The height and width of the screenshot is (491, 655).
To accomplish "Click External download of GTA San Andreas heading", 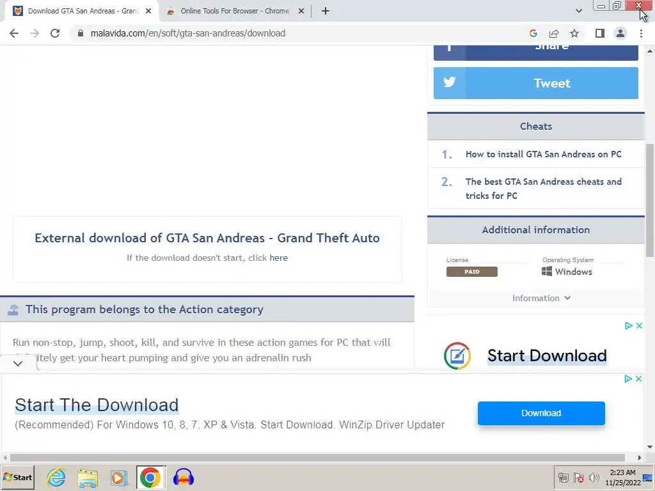I will coord(207,238).
